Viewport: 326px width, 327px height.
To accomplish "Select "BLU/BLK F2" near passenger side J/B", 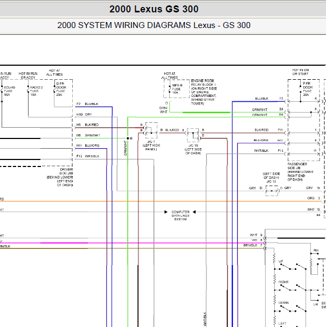I will (x=269, y=99).
